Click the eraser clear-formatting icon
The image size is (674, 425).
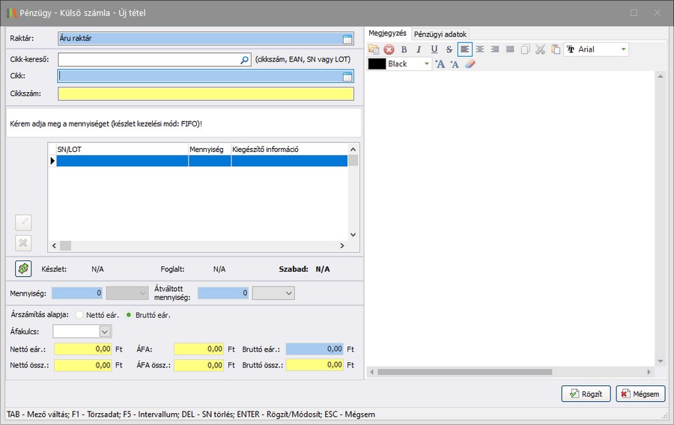coord(470,64)
